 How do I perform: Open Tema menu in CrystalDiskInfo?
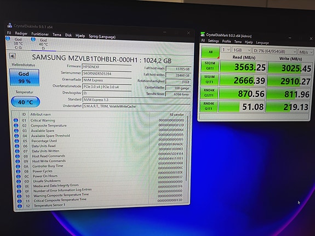coord(57,34)
